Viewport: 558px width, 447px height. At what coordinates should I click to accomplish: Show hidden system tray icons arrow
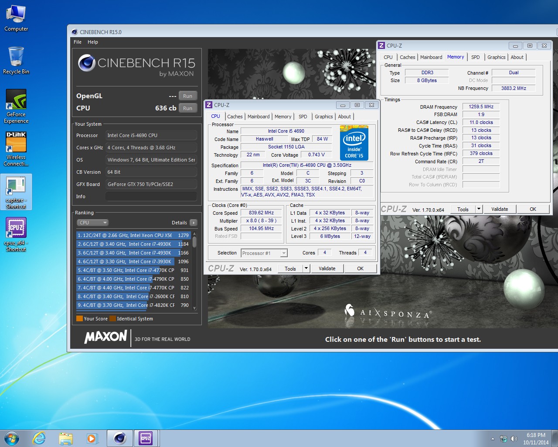click(493, 439)
